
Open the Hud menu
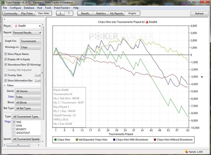[39, 8]
